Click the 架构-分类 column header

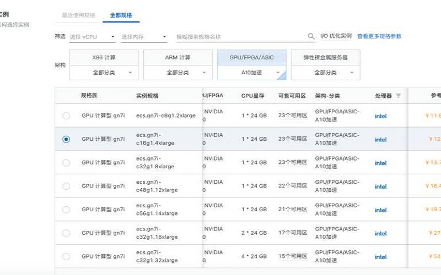tap(327, 96)
